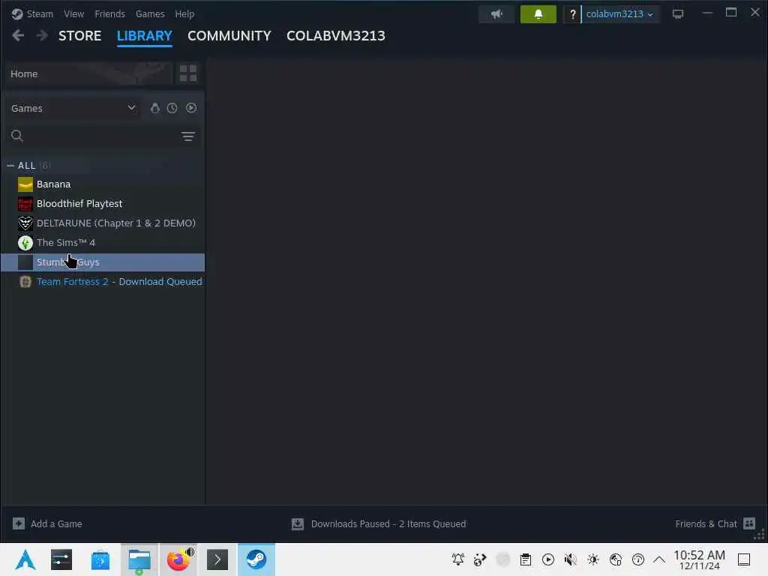Screen dimensions: 768x576
Task: Open Firefox from the taskbar
Action: pyautogui.click(x=178, y=559)
